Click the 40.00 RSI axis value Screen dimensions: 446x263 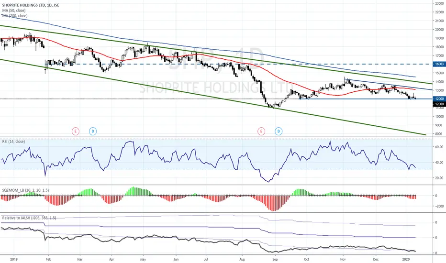(439, 163)
